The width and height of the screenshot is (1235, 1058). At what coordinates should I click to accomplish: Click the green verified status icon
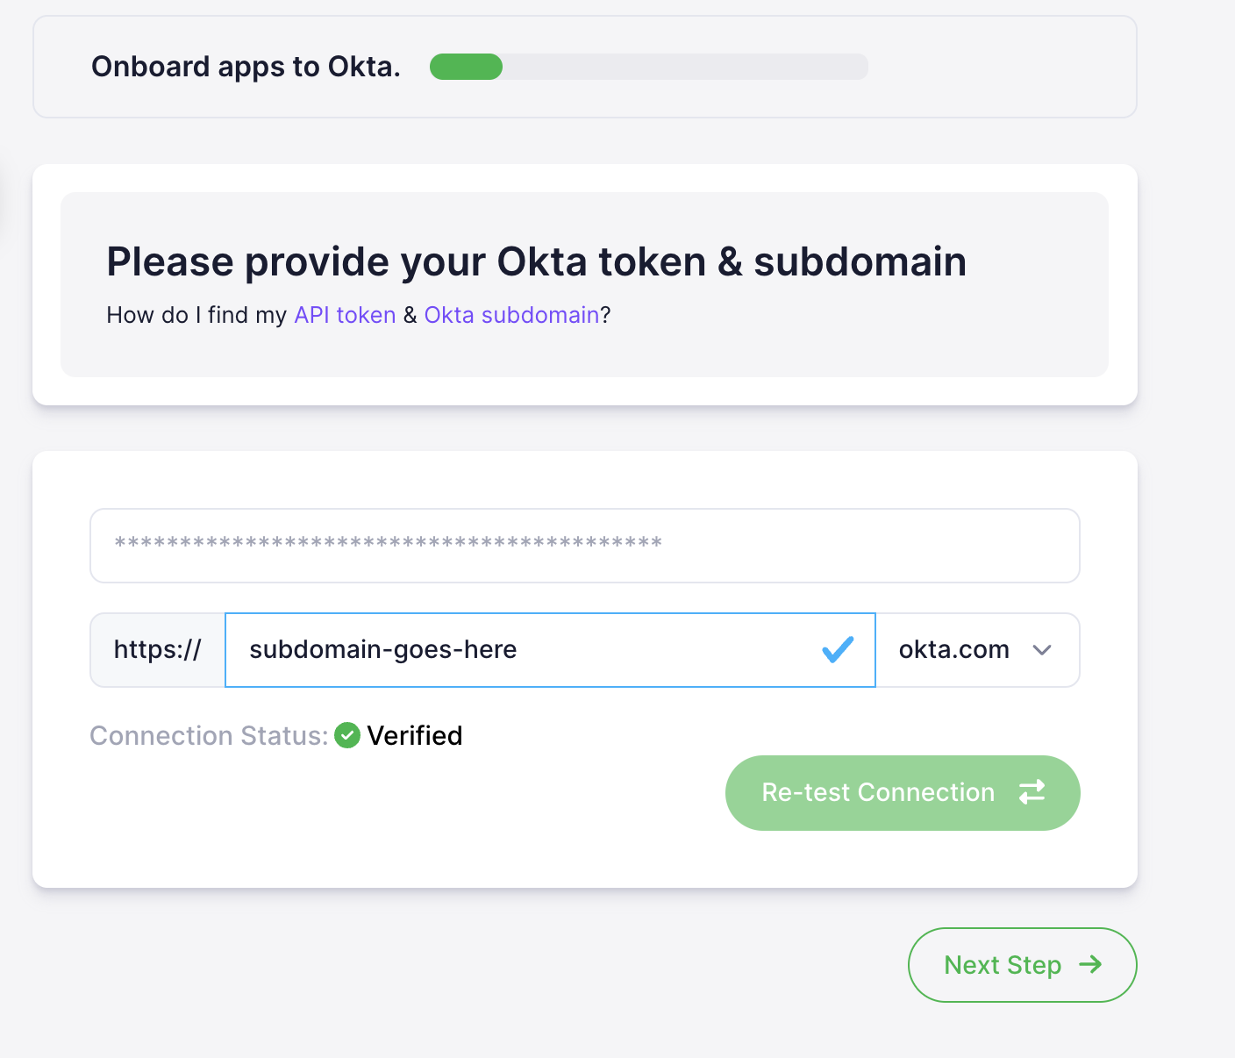[x=347, y=735]
